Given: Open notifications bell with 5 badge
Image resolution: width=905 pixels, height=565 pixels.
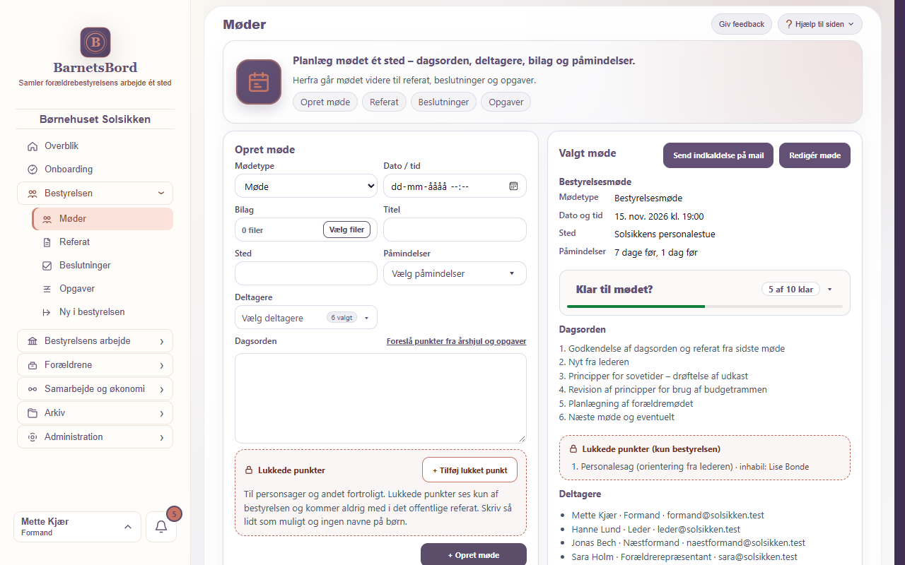Looking at the screenshot, I should pyautogui.click(x=161, y=526).
